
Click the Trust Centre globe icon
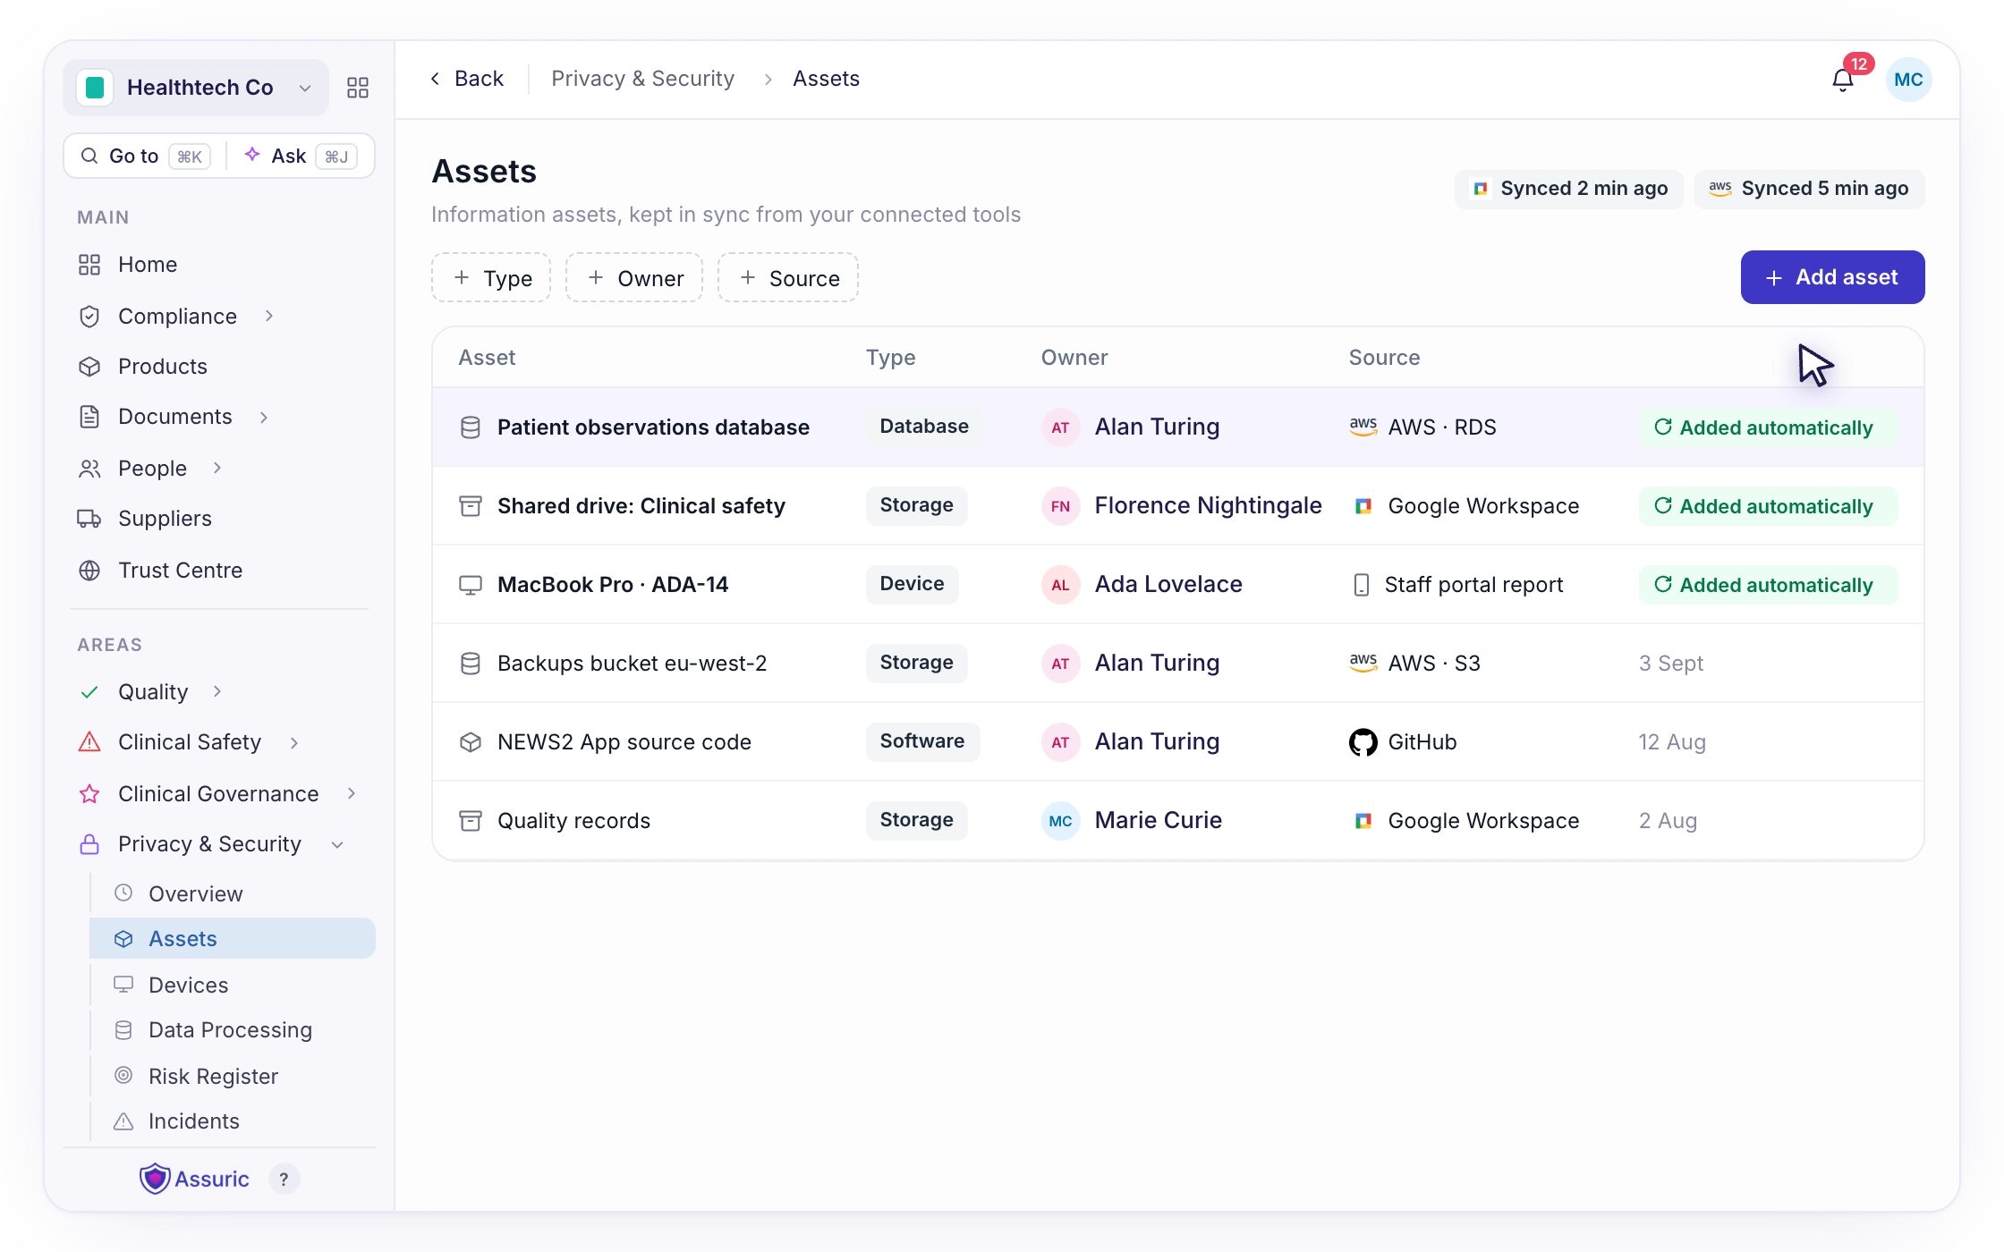point(89,571)
